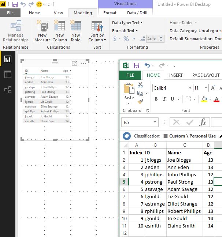The height and width of the screenshot is (237, 222).
Task: Apply currency format symbol
Action: [115, 39]
